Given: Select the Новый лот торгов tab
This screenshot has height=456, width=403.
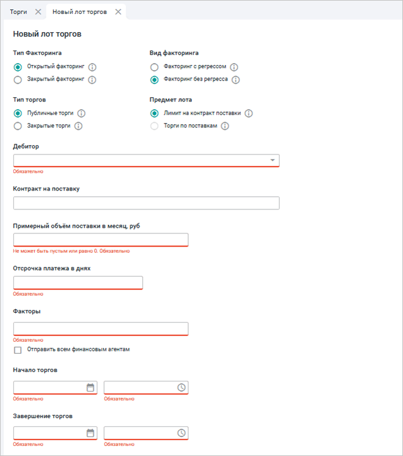Looking at the screenshot, I should click(x=79, y=12).
